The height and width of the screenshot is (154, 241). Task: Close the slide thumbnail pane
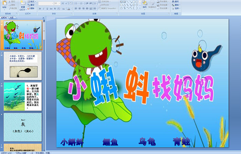click(43, 18)
